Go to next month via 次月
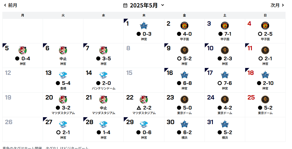The image size is (292, 149). (277, 5)
